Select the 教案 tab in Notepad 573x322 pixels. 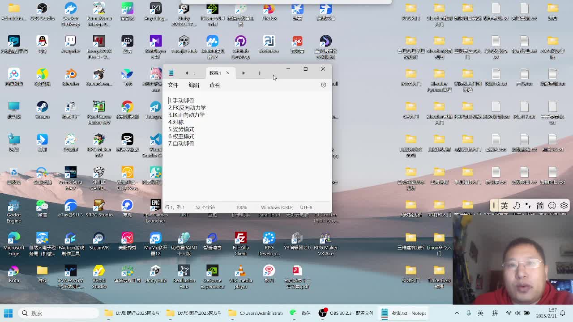215,73
